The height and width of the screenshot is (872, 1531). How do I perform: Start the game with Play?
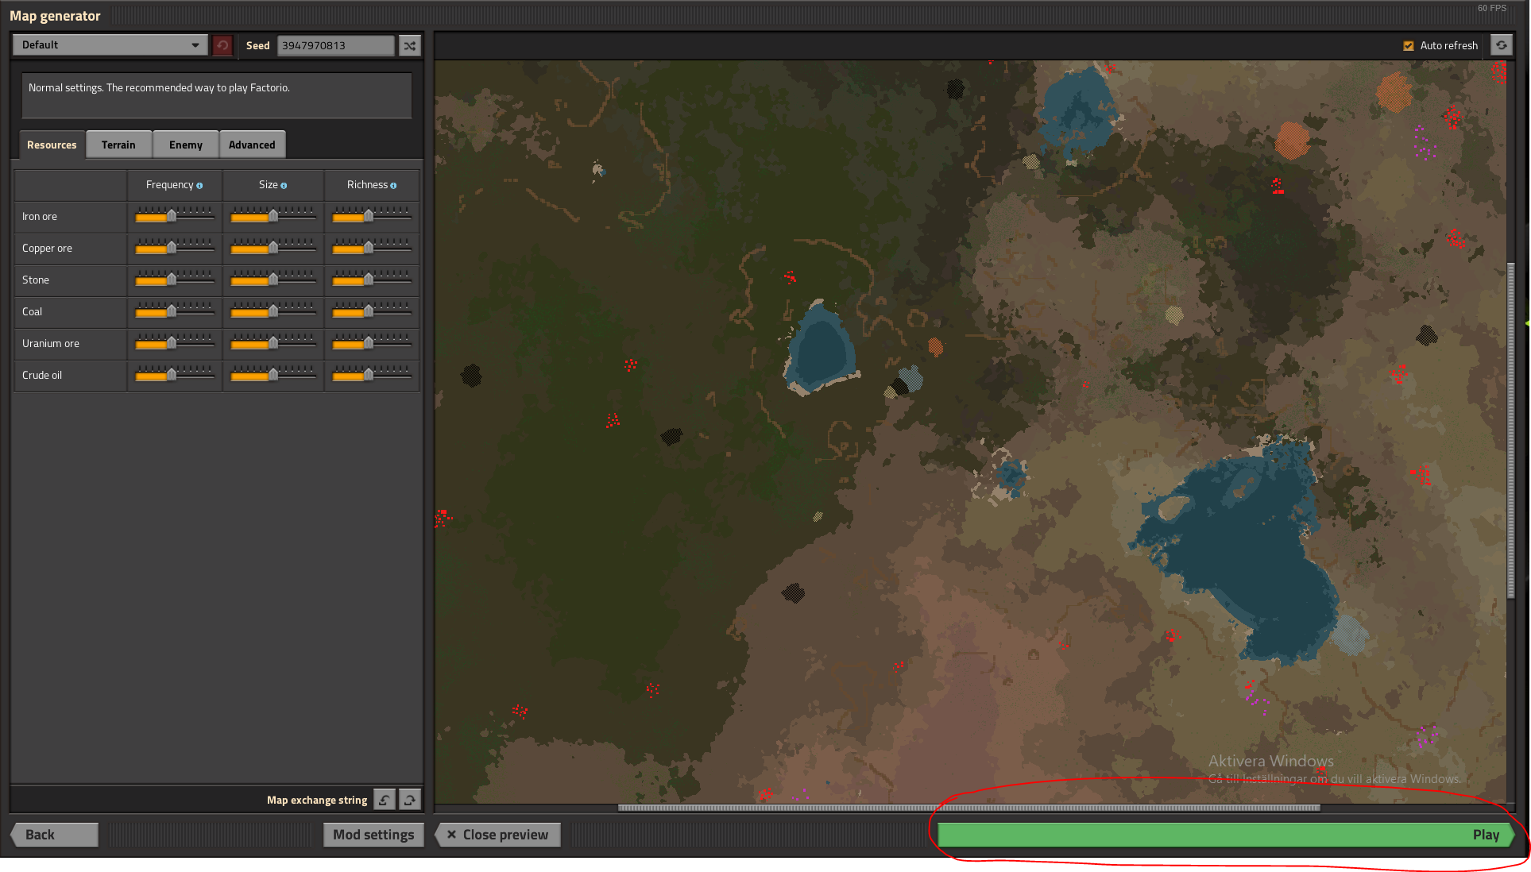coord(1226,835)
